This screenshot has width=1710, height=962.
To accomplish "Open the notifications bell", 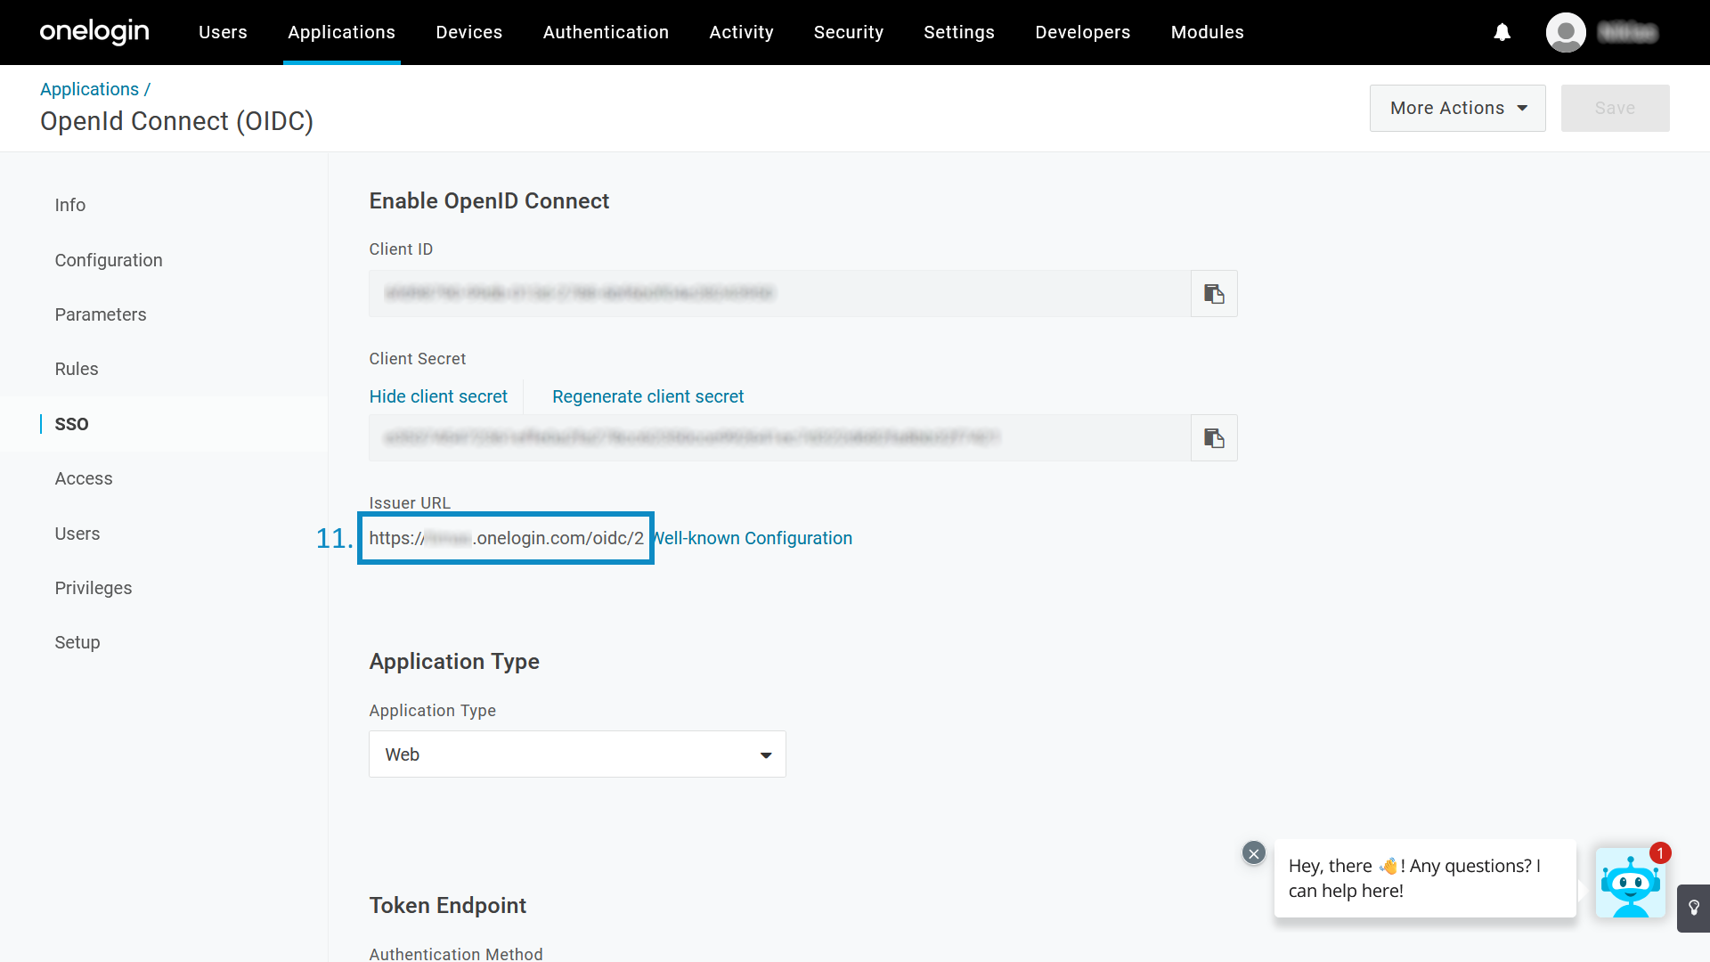I will coord(1502,32).
